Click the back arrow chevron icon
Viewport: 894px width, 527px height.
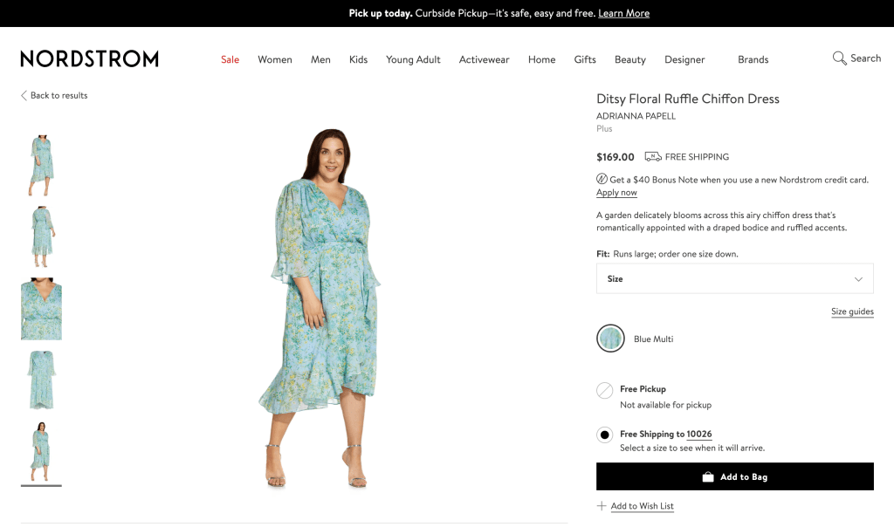(x=24, y=96)
